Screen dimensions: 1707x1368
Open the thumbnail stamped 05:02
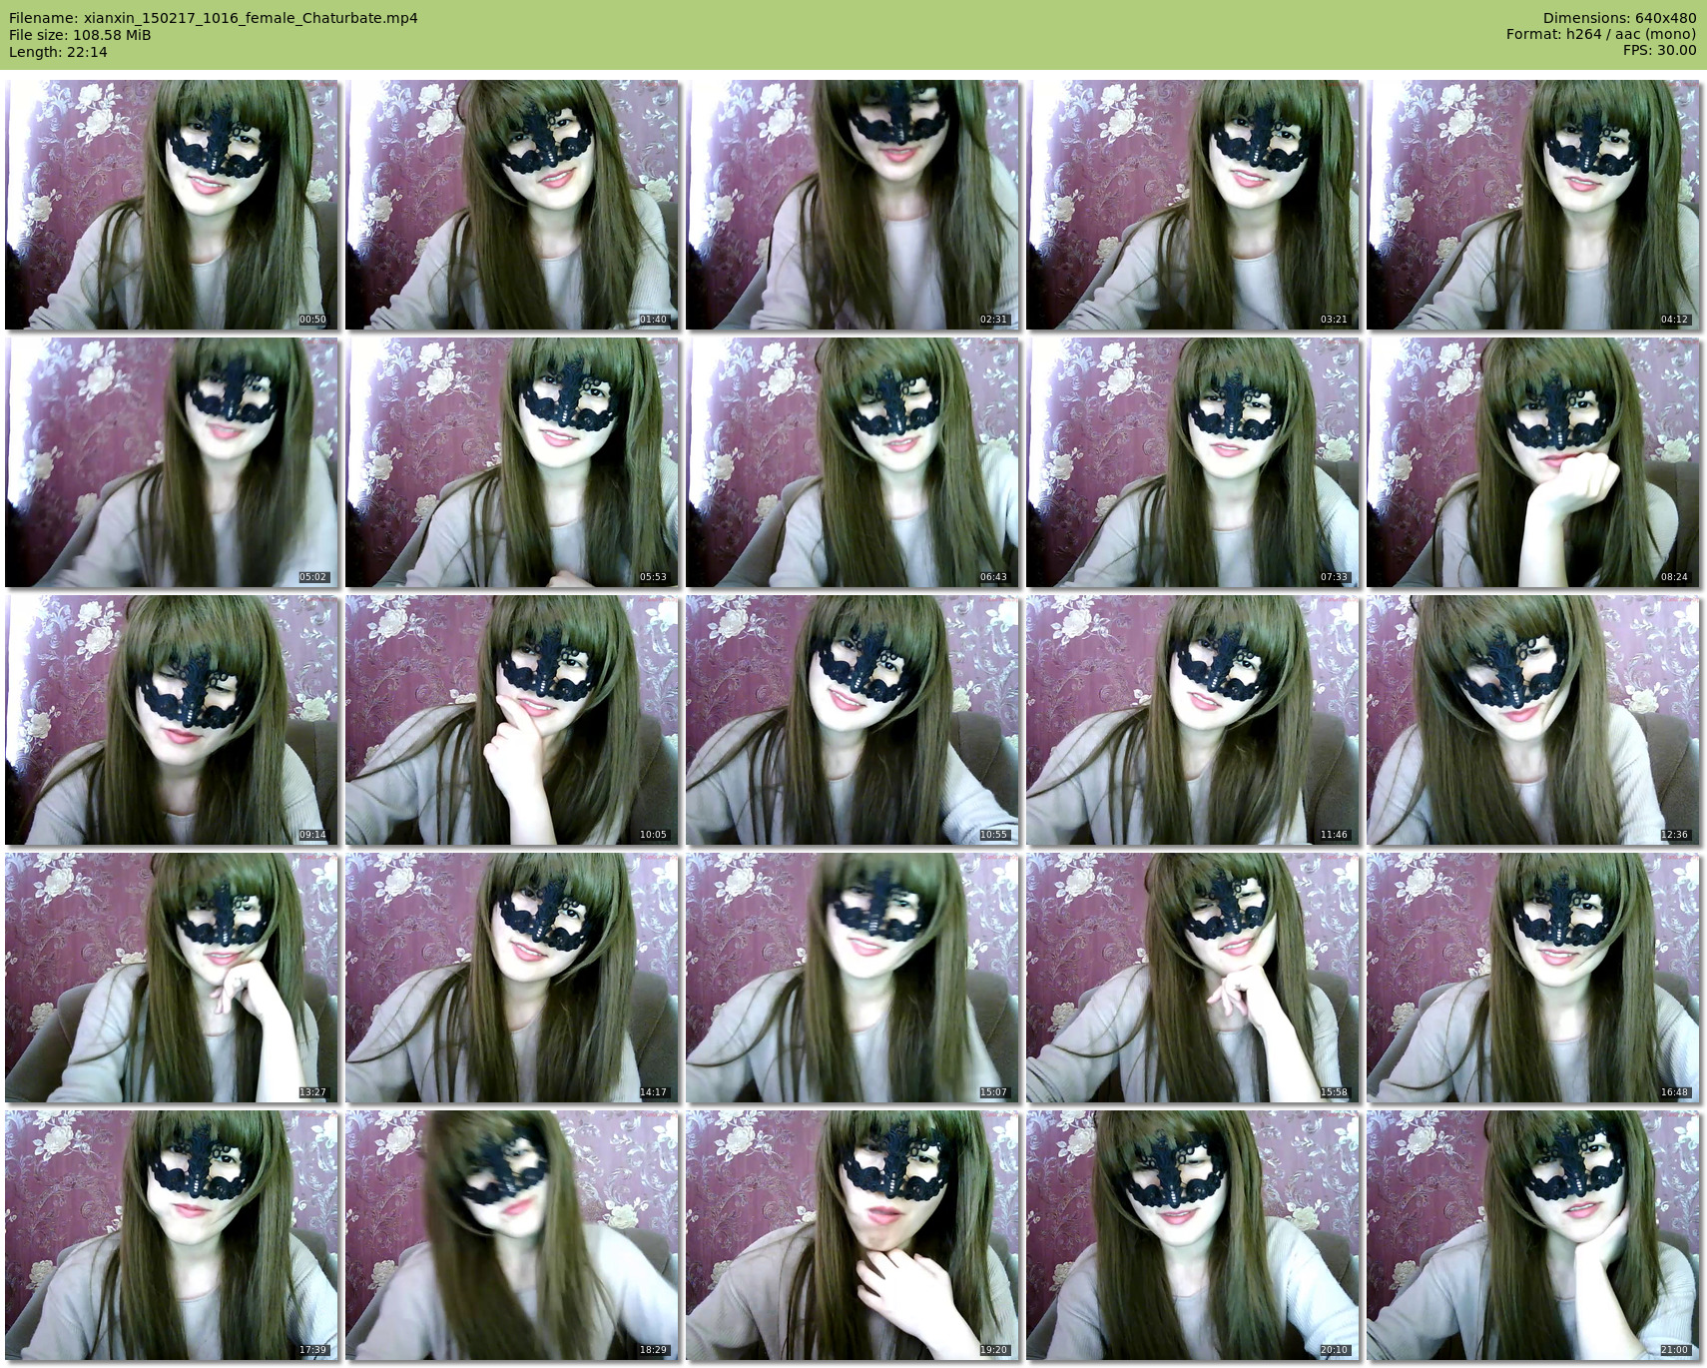click(172, 462)
